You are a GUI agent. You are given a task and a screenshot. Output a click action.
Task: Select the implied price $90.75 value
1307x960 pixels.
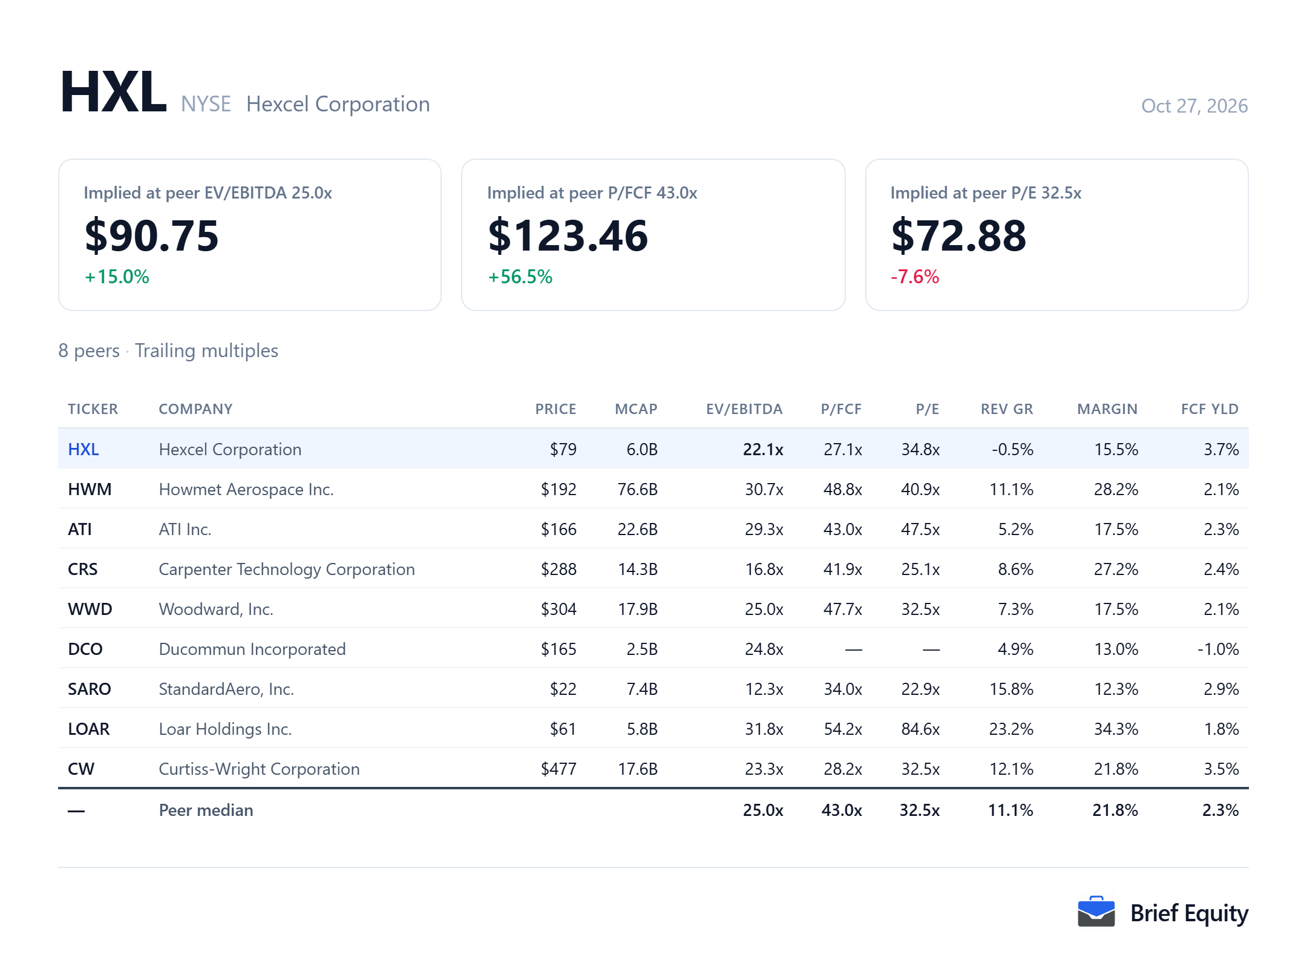152,235
